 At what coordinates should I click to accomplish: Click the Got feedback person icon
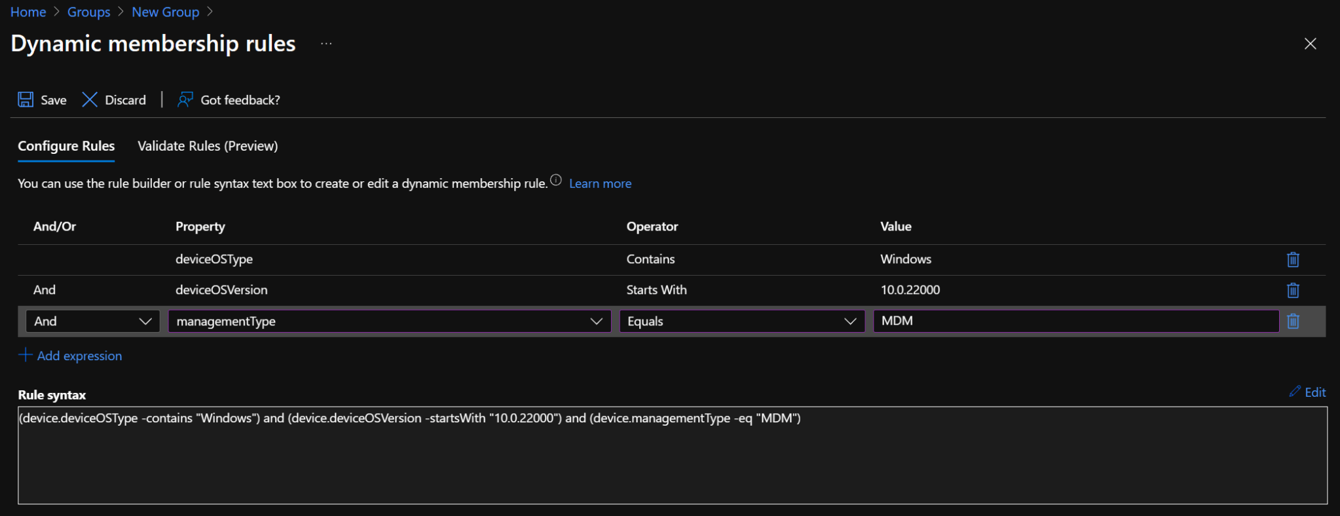coord(185,100)
